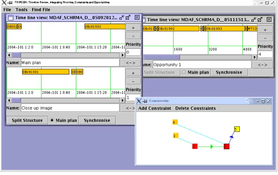Select yellow node 5 in constraint graph
The image size is (278, 175).
(237, 129)
